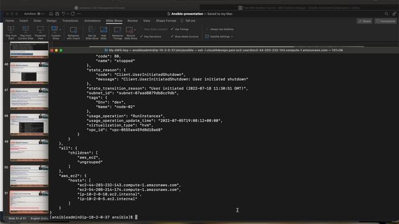
Task: Click the Subtitle Settings icon
Action: 207,37
